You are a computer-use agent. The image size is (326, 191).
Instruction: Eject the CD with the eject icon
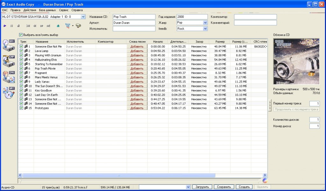58,26
